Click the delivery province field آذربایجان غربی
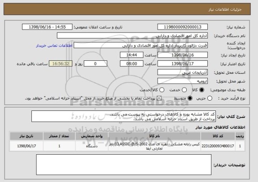The height and width of the screenshot is (182, 258). [x=182, y=72]
